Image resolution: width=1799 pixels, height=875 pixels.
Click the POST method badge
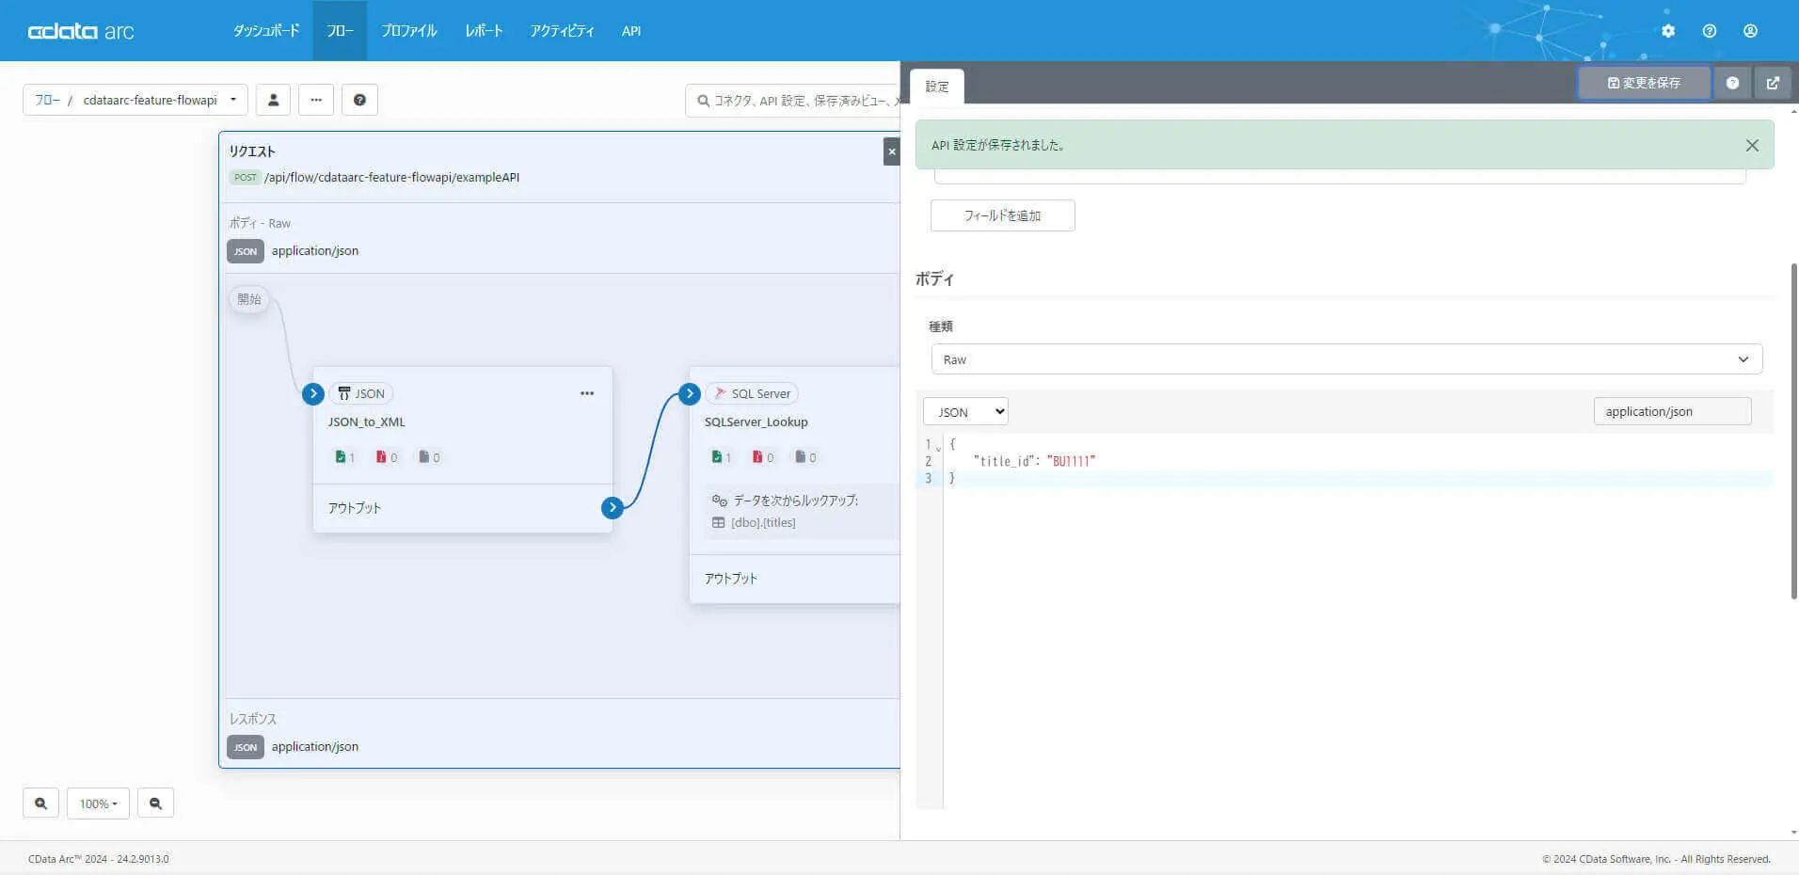(x=245, y=177)
